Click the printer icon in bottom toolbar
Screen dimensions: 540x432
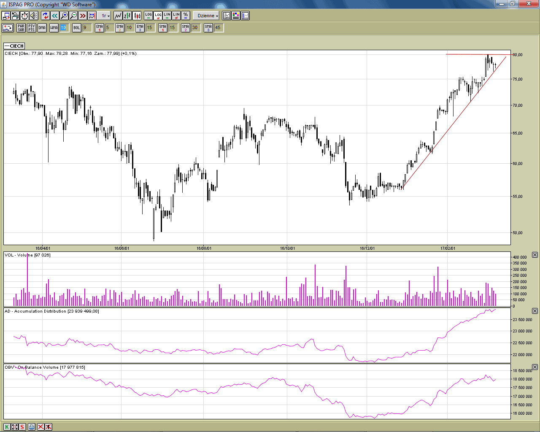pos(32,427)
